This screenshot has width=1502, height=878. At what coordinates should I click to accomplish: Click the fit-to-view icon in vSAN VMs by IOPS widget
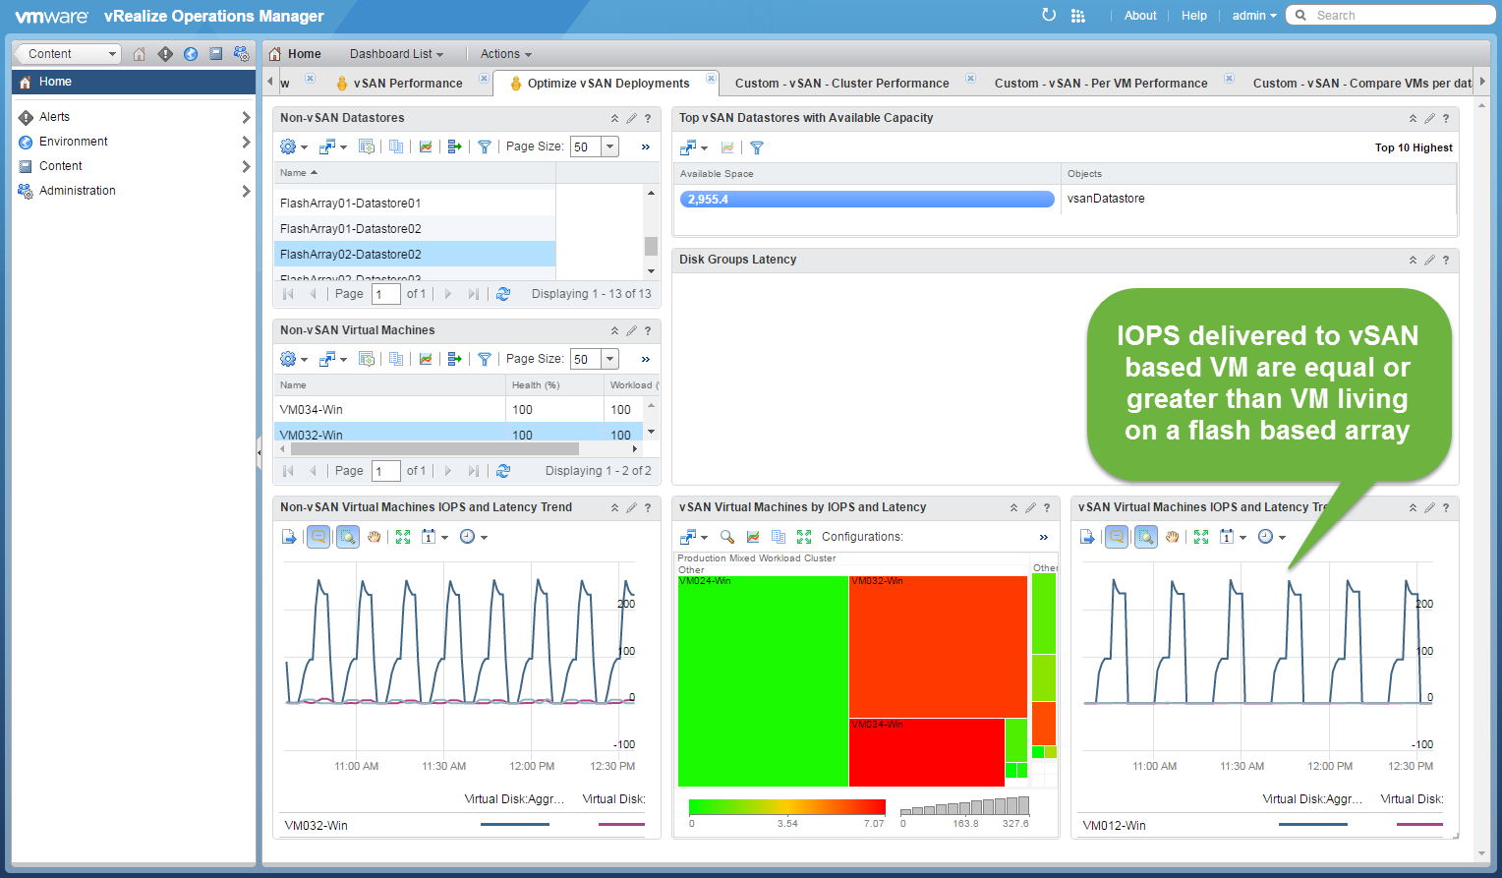click(x=804, y=537)
